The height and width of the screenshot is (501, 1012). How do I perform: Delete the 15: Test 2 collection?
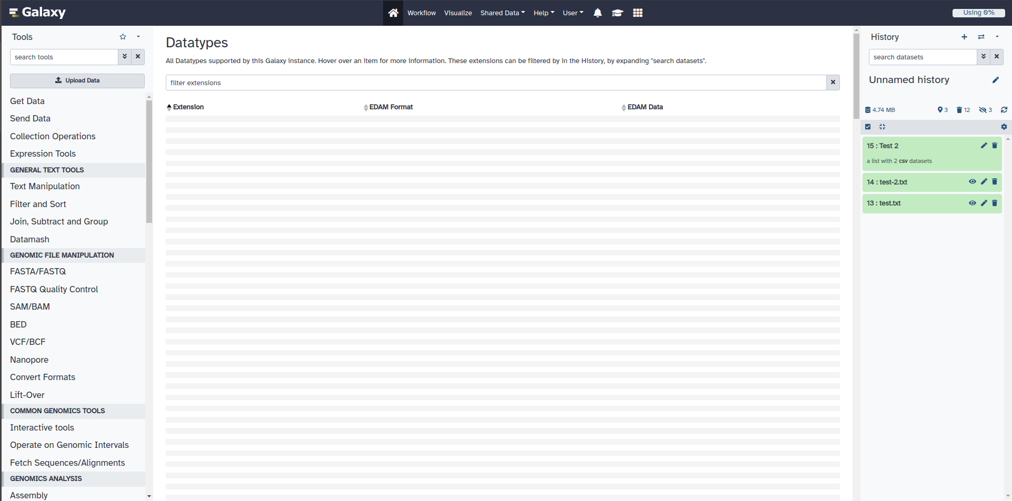pyautogui.click(x=995, y=146)
